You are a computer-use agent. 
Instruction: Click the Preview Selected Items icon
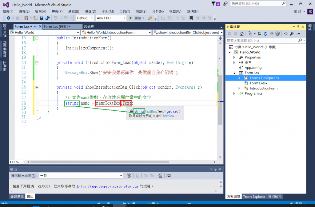pyautogui.click(x=298, y=34)
